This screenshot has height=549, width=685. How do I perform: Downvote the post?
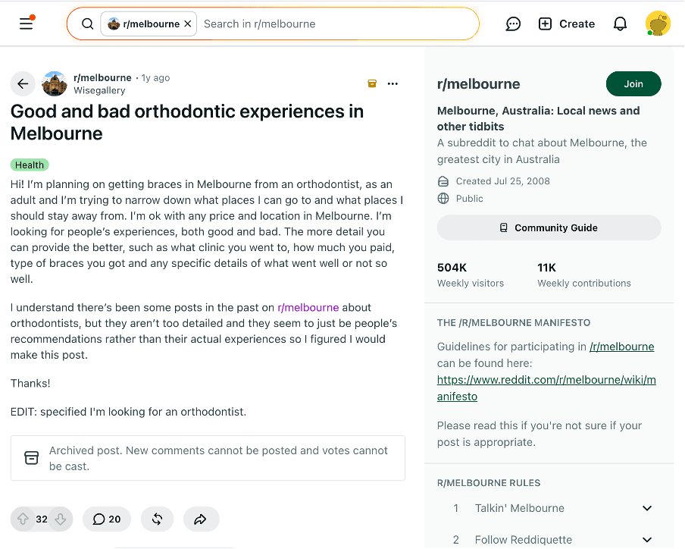[61, 519]
